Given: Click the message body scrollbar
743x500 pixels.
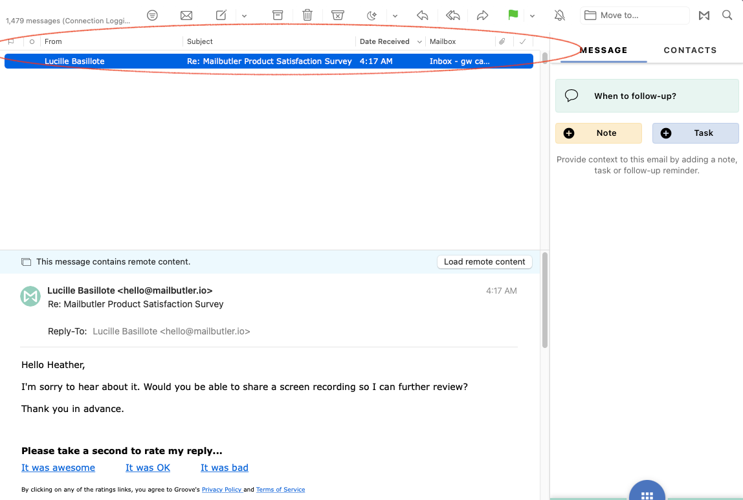Looking at the screenshot, I should [545, 300].
